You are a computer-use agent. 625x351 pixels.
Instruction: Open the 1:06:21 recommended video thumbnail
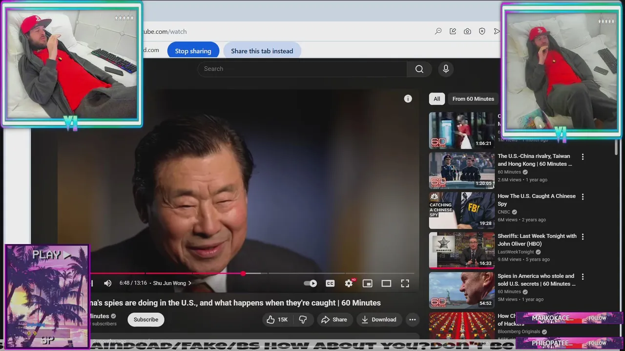pyautogui.click(x=461, y=130)
